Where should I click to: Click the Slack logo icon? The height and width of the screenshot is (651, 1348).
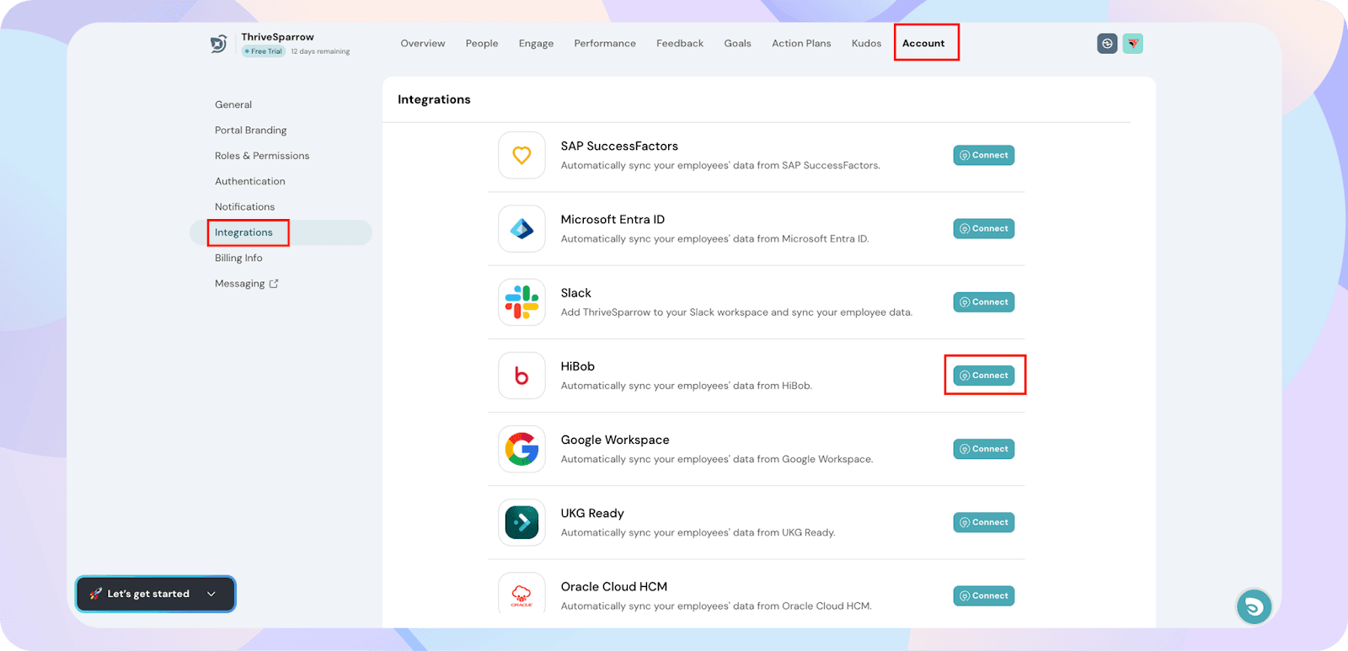(x=522, y=302)
